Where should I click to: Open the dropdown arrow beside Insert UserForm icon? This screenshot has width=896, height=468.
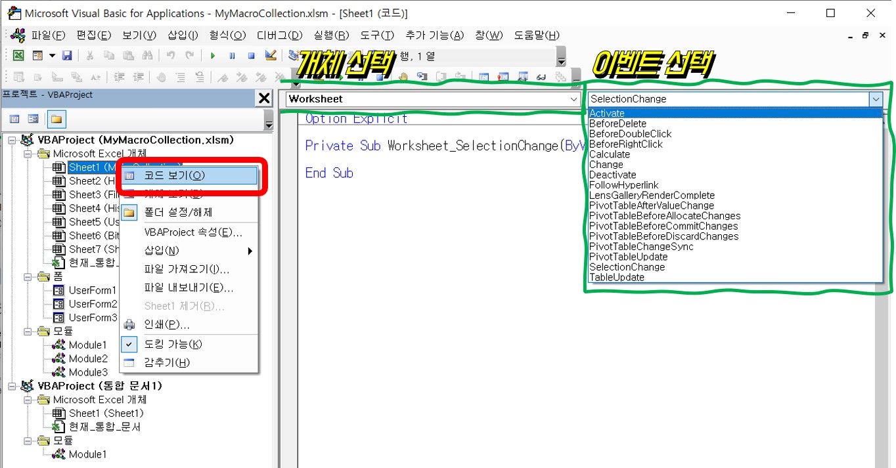(52, 56)
